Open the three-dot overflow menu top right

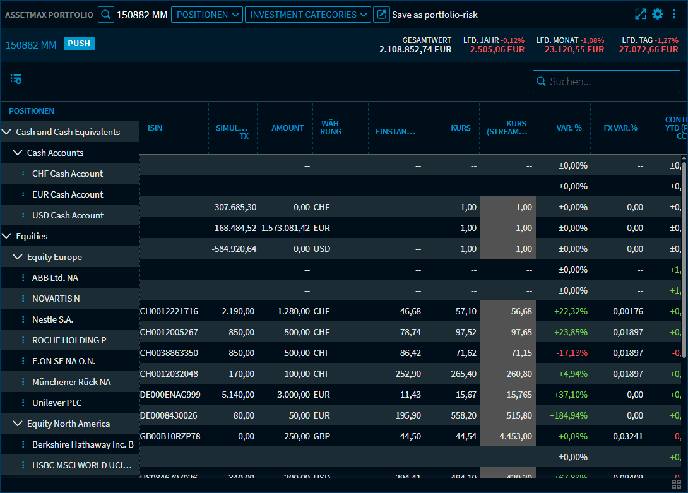tap(674, 13)
